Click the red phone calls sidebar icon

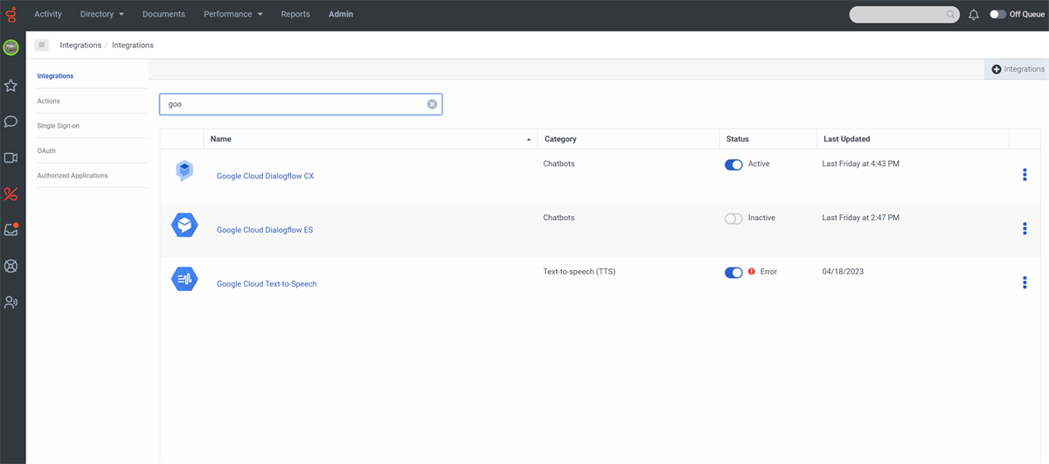pos(11,194)
